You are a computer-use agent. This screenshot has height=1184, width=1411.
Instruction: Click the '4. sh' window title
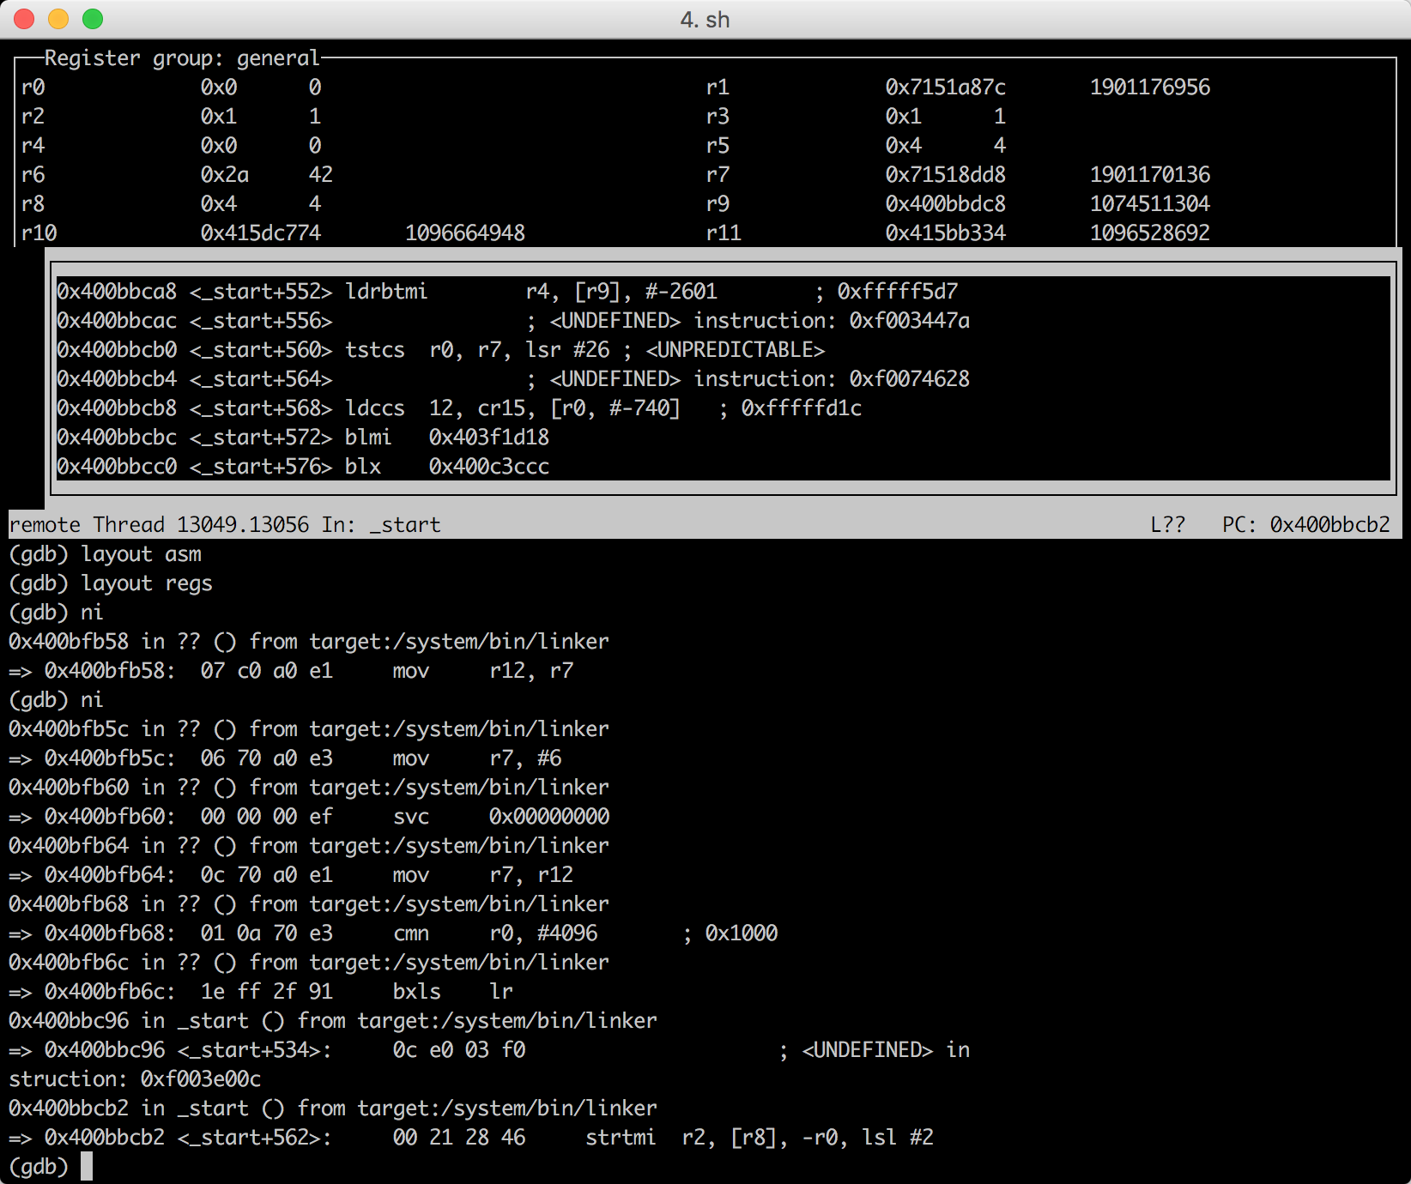coord(705,20)
